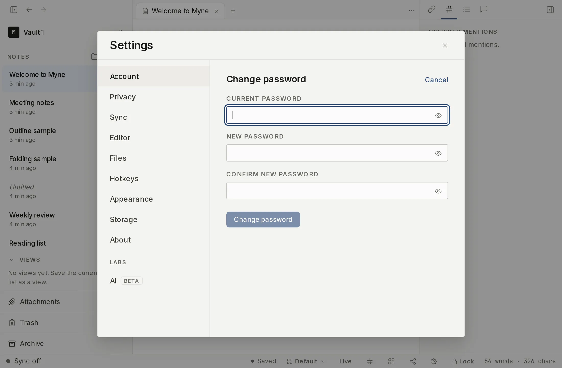562x368 pixels.
Task: Click the Sync off status indicator
Action: tap(24, 361)
